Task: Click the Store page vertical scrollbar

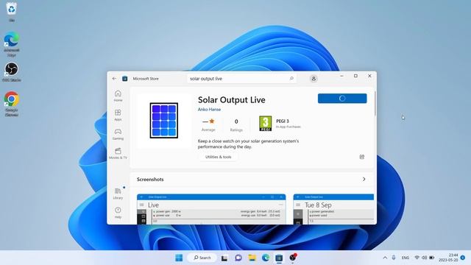Action: pos(375,104)
